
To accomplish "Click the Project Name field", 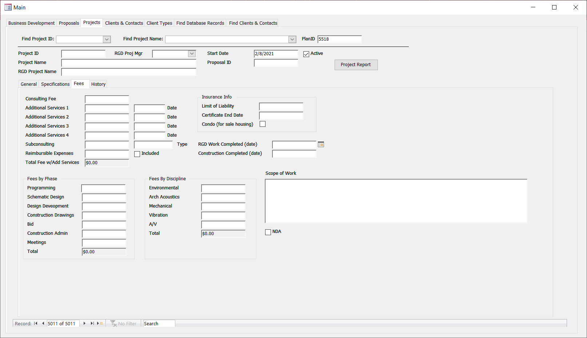I will point(129,63).
